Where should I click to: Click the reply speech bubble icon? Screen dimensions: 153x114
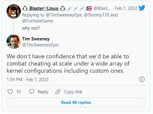pyautogui.click(x=32, y=92)
